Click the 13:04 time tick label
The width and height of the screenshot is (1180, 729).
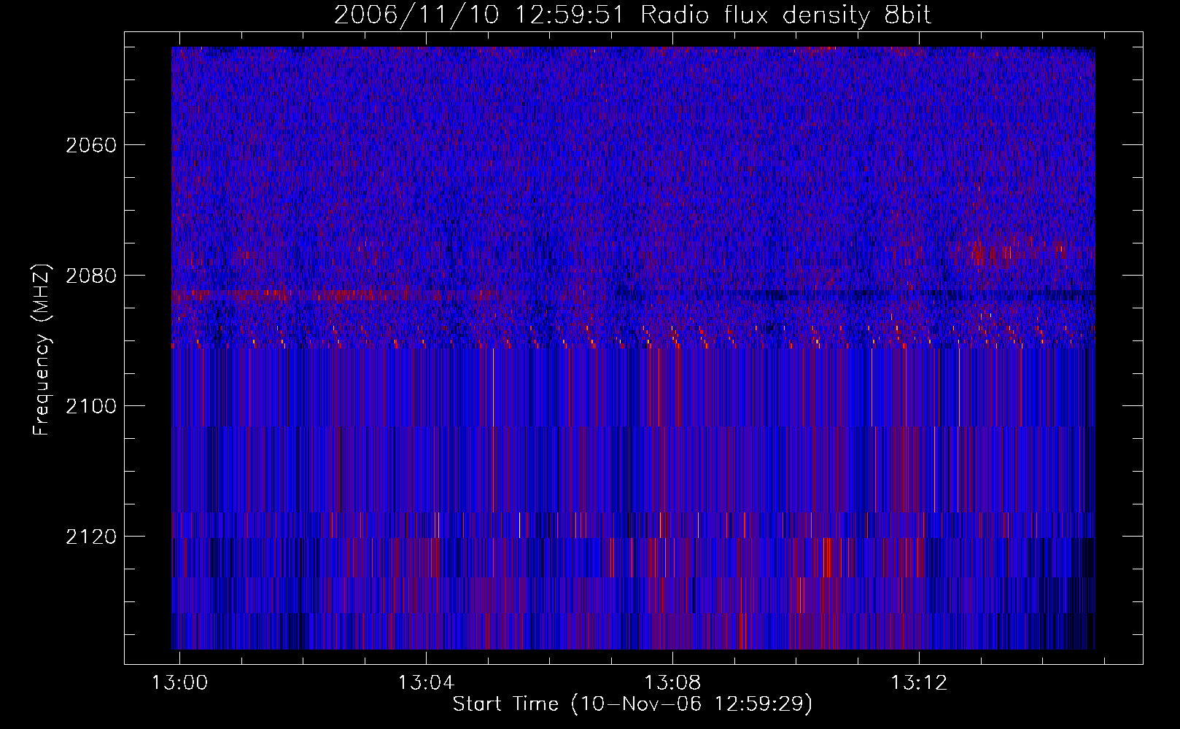[x=426, y=682]
